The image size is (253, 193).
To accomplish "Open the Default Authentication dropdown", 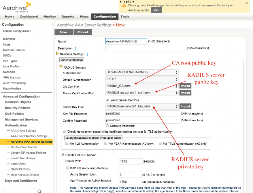I will 142,79.
